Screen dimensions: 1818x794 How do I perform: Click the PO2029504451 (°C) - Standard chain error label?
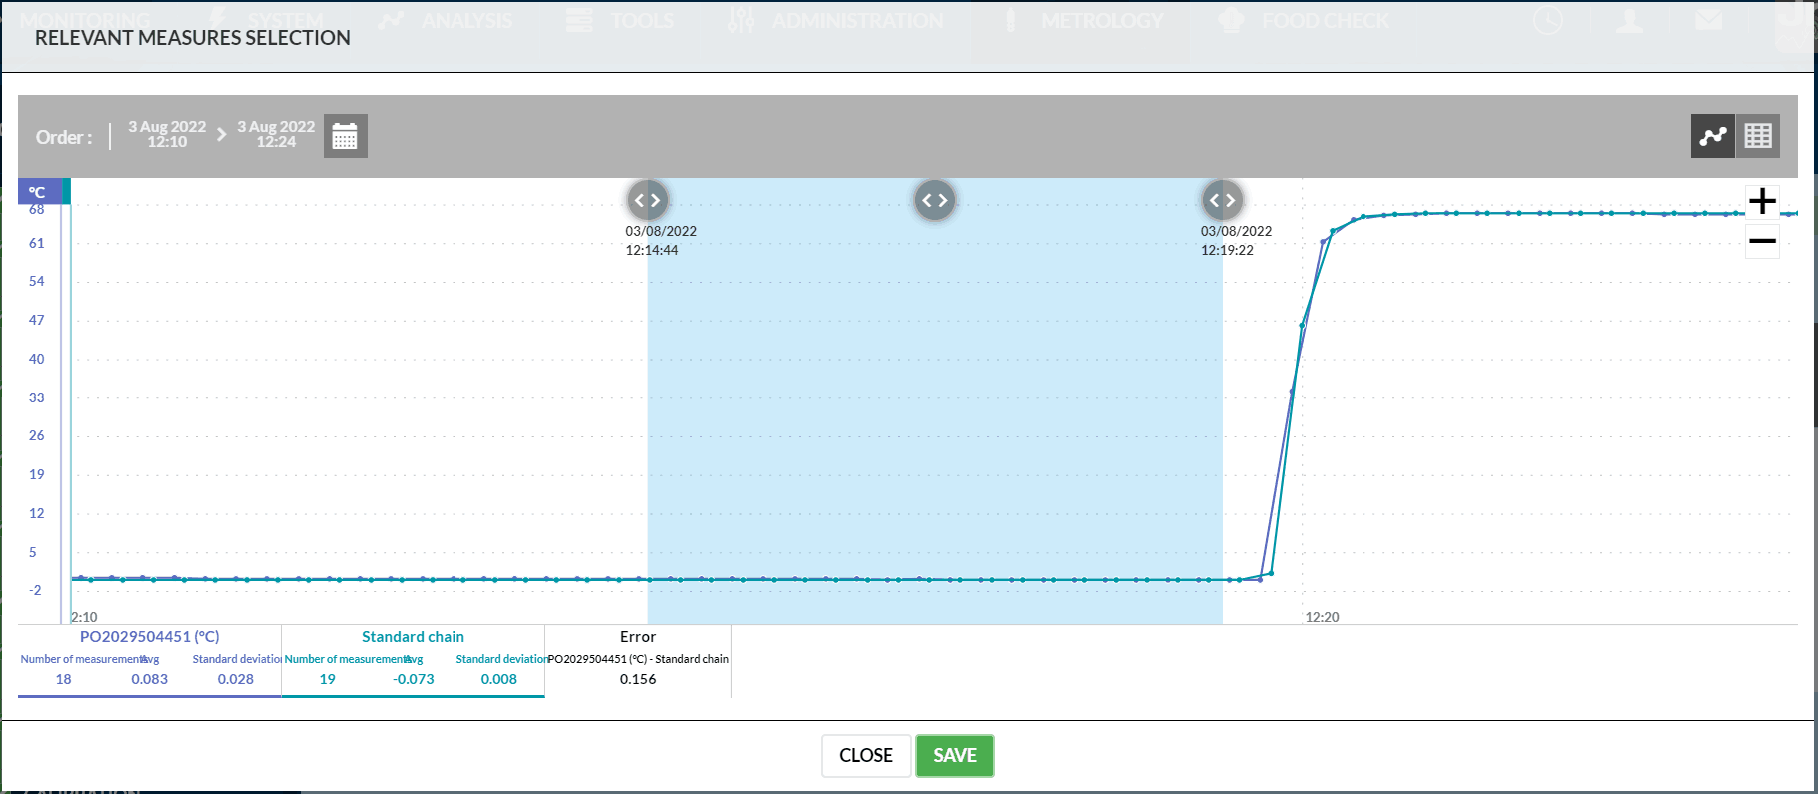pyautogui.click(x=638, y=659)
